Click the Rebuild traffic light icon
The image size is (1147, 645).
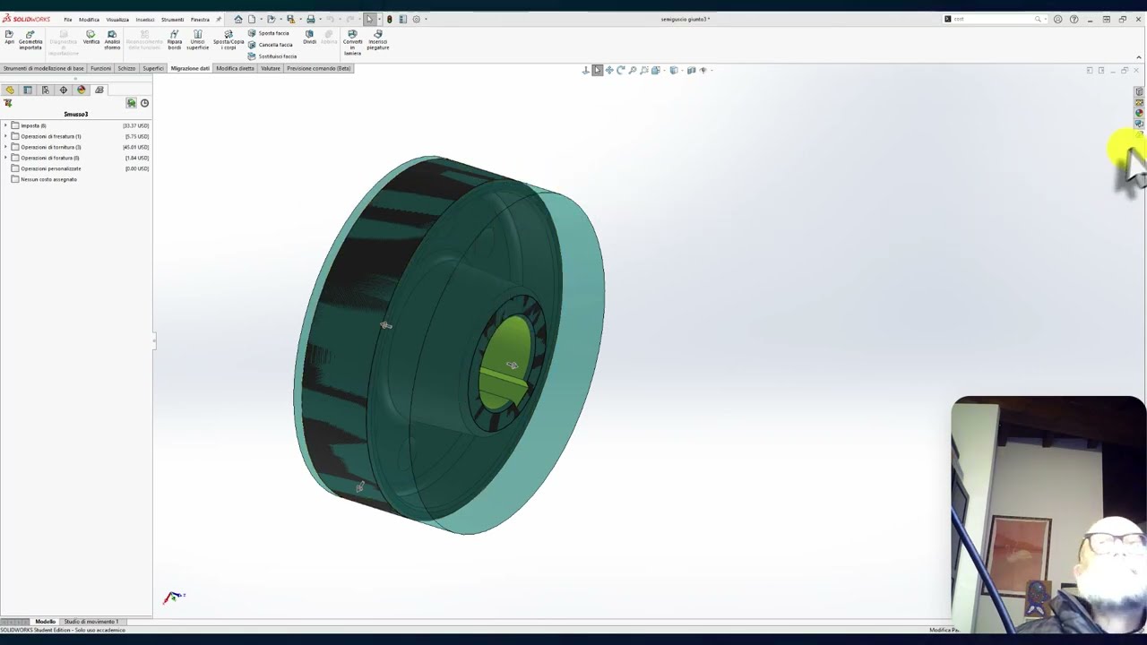[x=389, y=19]
